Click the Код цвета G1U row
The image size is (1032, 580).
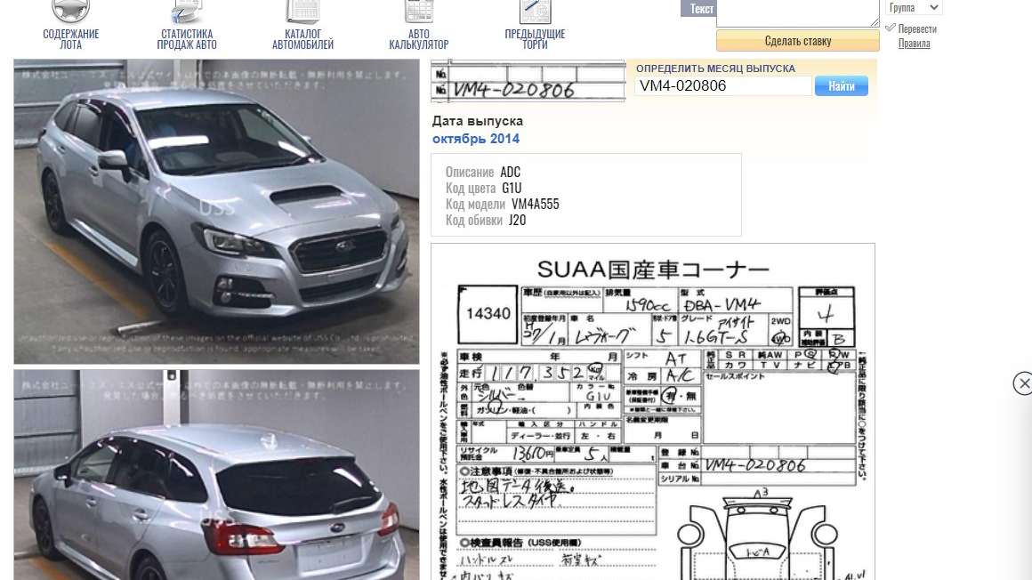tap(484, 189)
